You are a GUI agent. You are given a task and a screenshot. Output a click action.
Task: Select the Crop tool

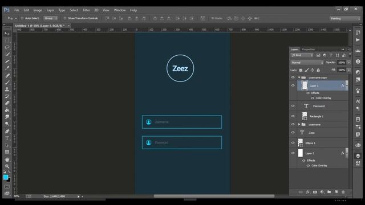tap(7, 61)
